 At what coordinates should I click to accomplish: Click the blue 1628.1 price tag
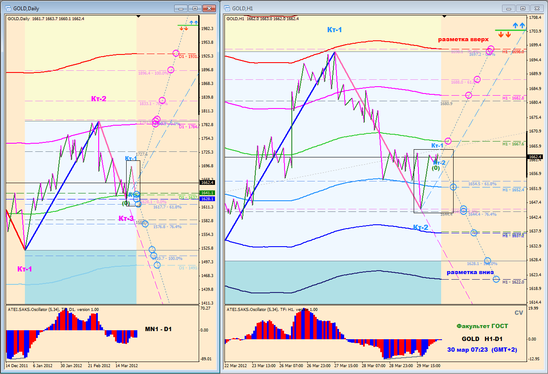coord(207,199)
